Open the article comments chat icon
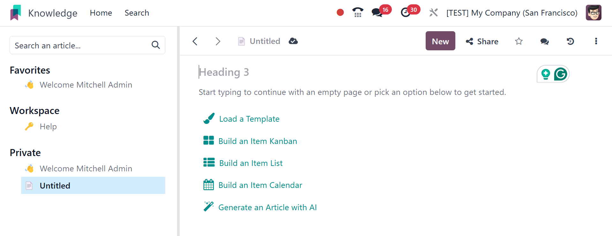Viewport: 612px width, 236px height. point(544,41)
